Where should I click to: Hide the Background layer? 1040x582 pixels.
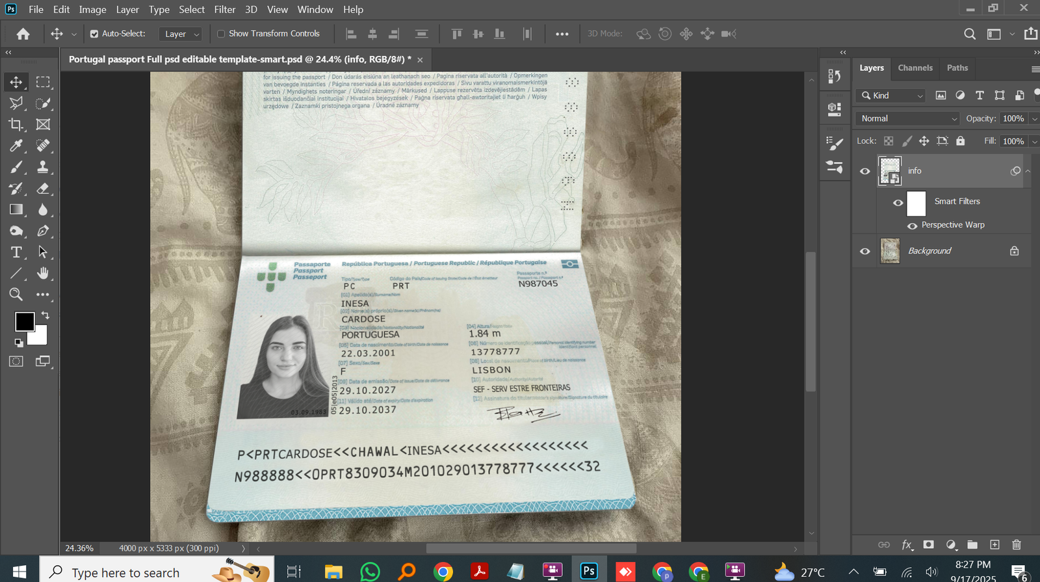point(864,251)
